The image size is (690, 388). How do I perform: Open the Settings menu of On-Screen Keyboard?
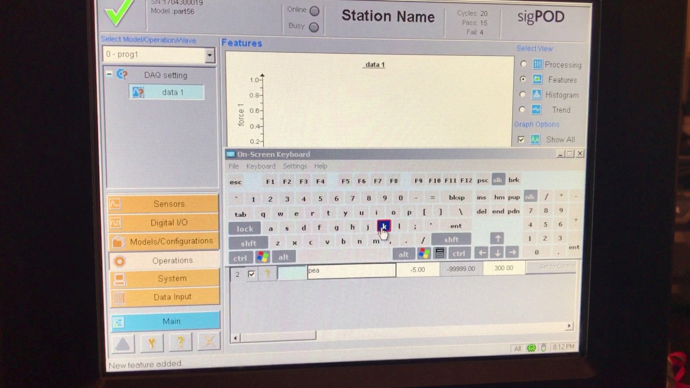pos(295,166)
